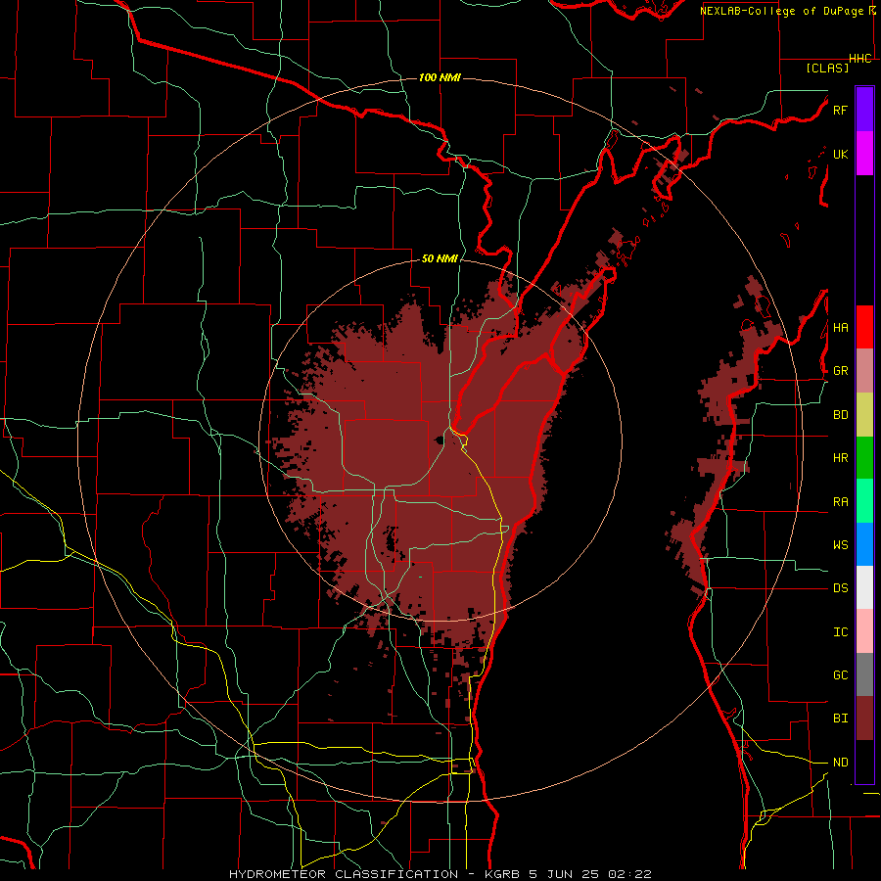Click the RF purple legend swatch
Viewport: 881px width, 881px height.
tap(864, 110)
